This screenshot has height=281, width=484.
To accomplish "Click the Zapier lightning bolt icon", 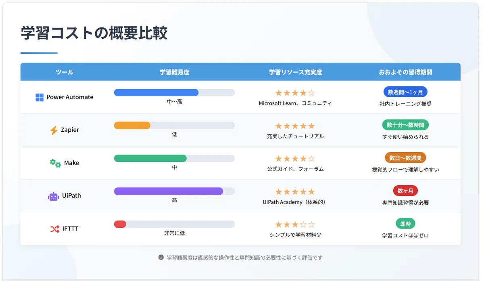I will [54, 130].
